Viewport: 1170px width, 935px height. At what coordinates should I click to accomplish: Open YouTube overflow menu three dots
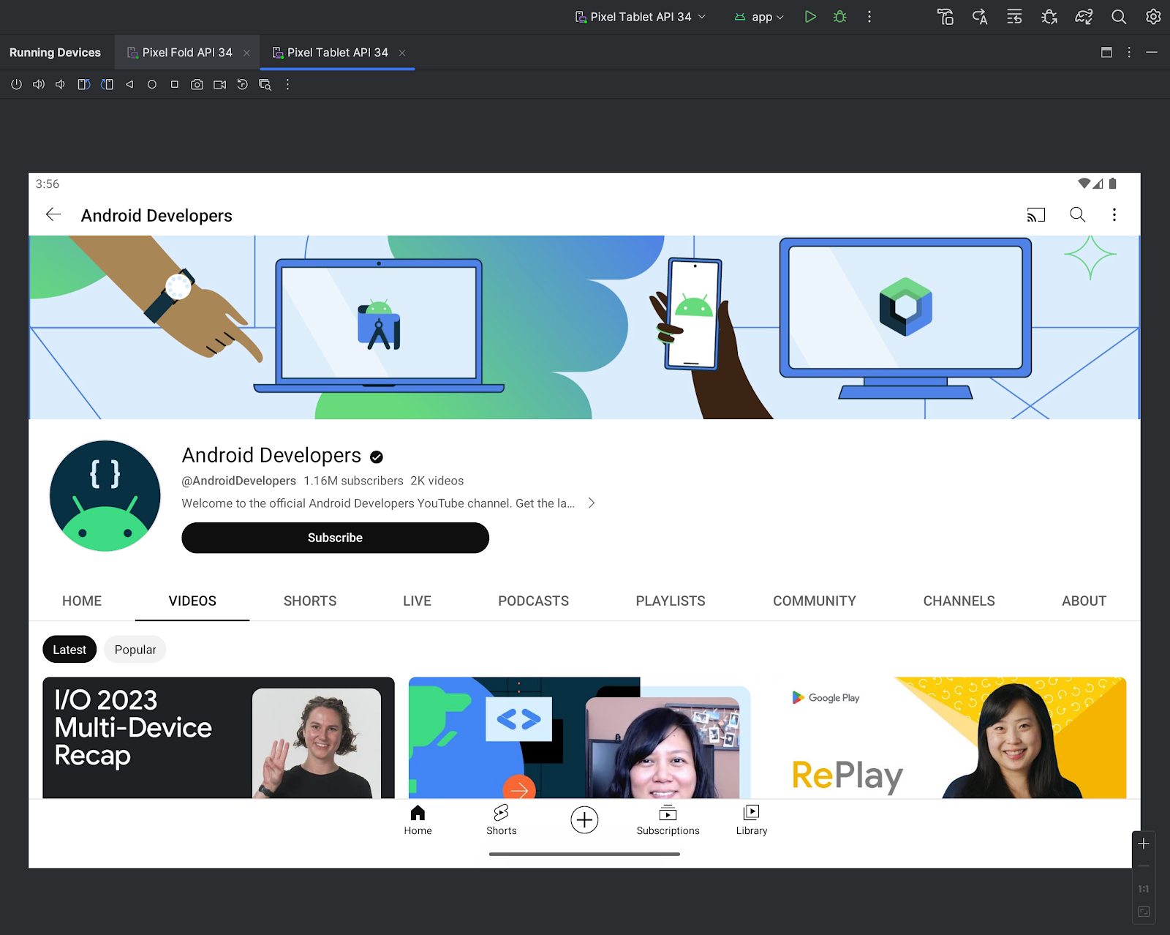point(1114,214)
